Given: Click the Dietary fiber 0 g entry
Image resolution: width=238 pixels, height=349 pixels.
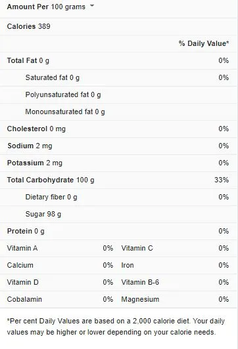Looking at the screenshot, I should pyautogui.click(x=51, y=197).
